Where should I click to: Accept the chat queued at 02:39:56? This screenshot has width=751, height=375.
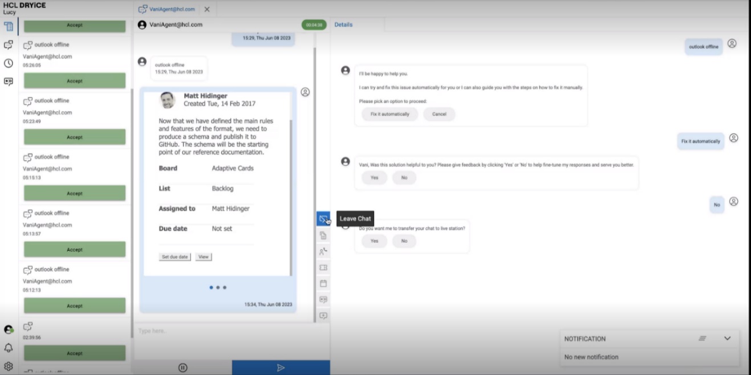coord(75,353)
